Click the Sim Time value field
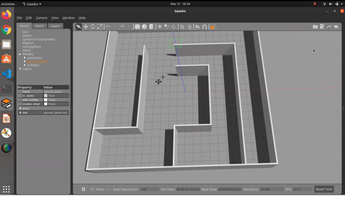This screenshot has height=197, width=345. (188, 189)
